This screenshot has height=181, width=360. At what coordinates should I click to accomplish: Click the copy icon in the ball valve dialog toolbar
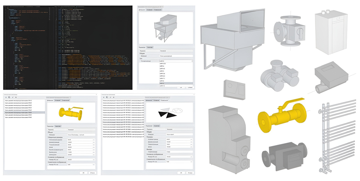(x=9, y=97)
